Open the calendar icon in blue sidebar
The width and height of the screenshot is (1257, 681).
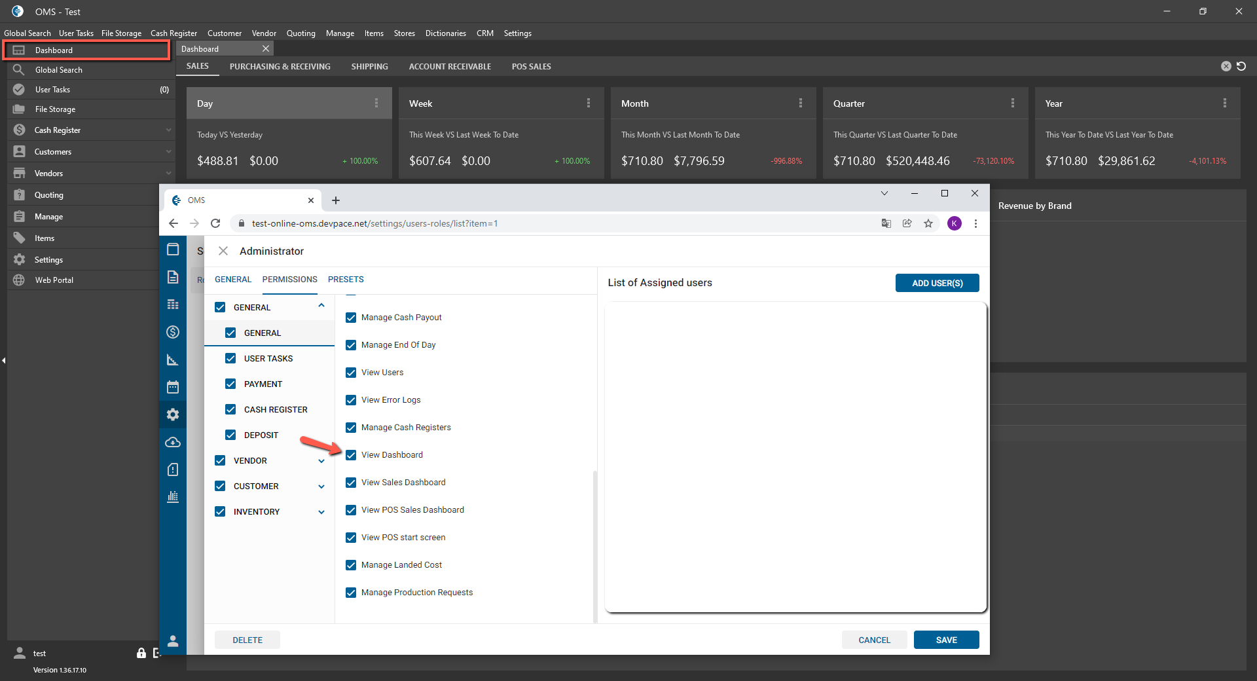pyautogui.click(x=173, y=387)
